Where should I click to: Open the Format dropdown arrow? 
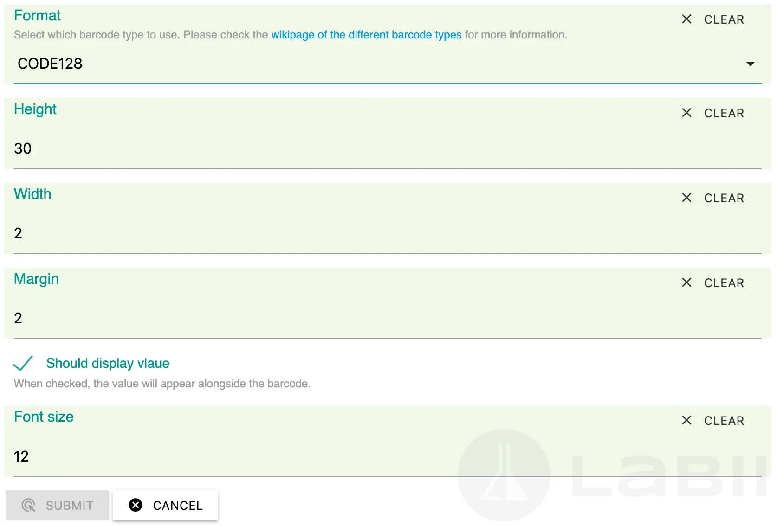750,64
